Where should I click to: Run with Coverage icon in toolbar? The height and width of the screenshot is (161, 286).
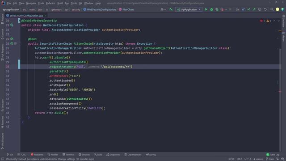coord(217,9)
